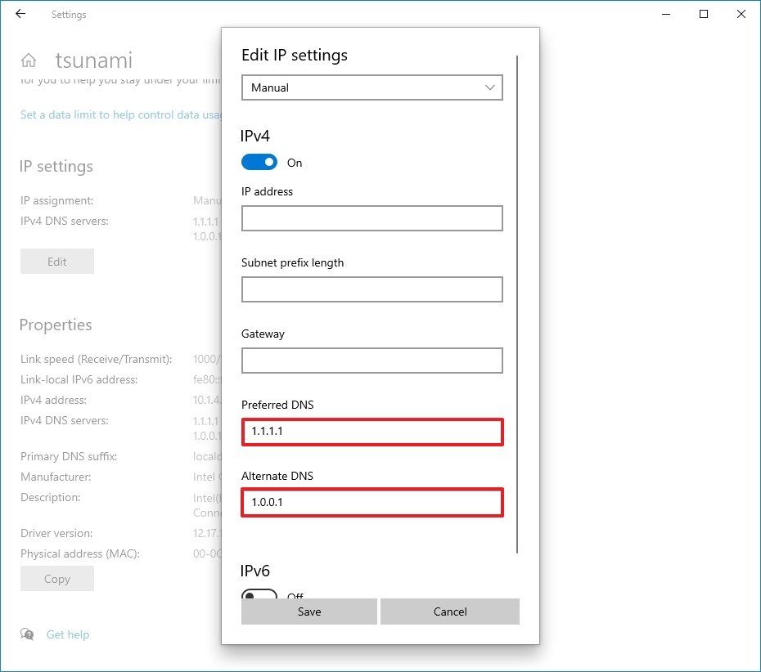Click the Preferred DNS field showing 1.1.1.1

coord(371,432)
